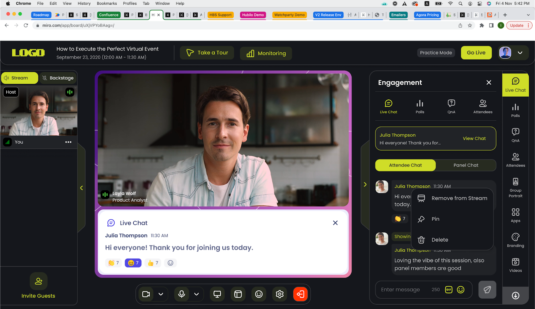Click host video thumbnail
The height and width of the screenshot is (309, 535).
(39, 110)
